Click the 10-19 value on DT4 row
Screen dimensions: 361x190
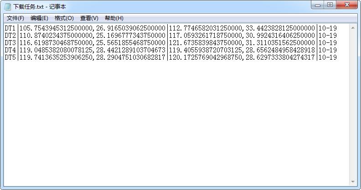pyautogui.click(x=328, y=50)
